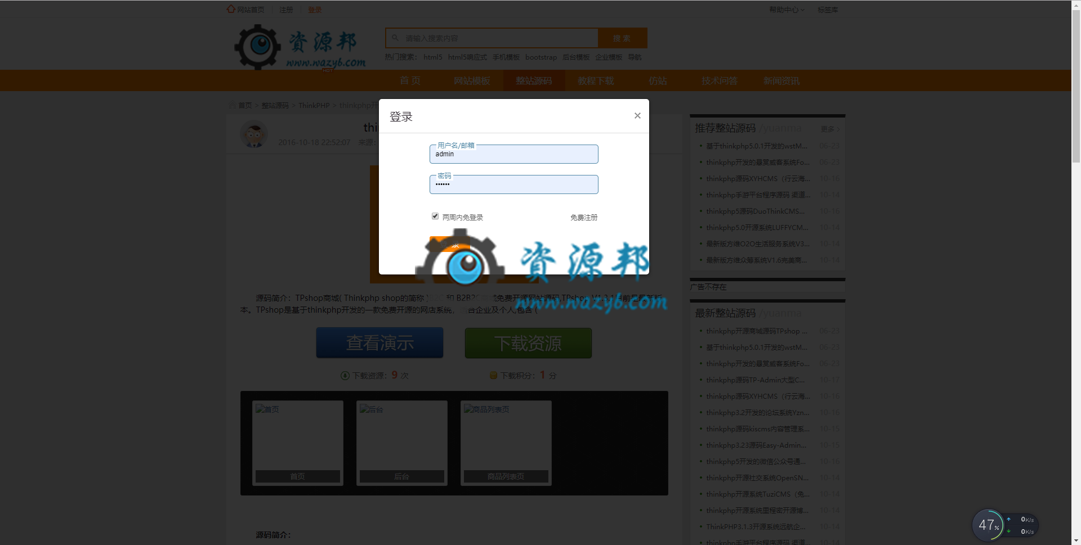The width and height of the screenshot is (1081, 545).
Task: Click the password input field
Action: [513, 184]
